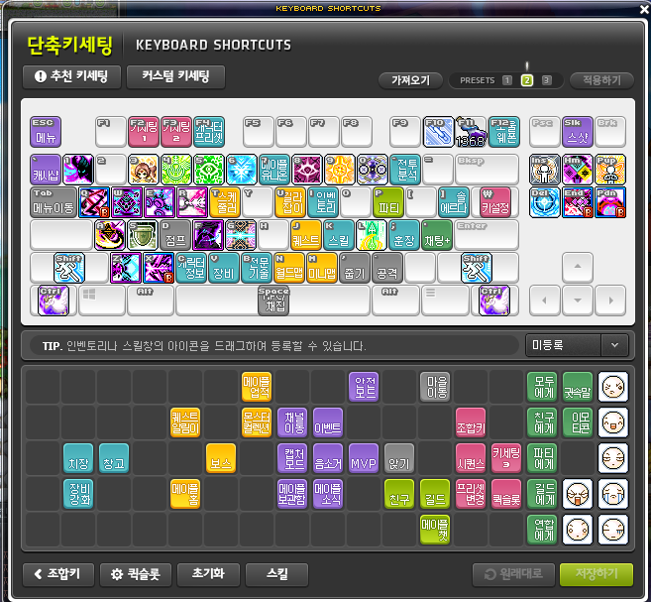651x602 pixels.
Task: Click the 스킬 button at bottom
Action: 276,574
